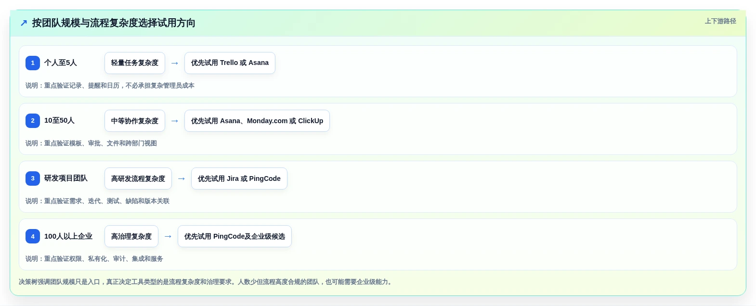
Task: Click the step number 1 badge
Action: (x=33, y=63)
